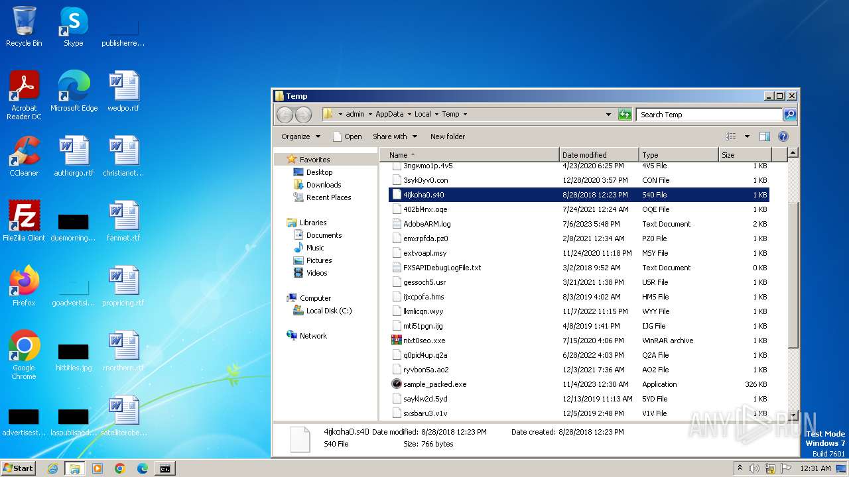Sort by Size column header

[745, 154]
